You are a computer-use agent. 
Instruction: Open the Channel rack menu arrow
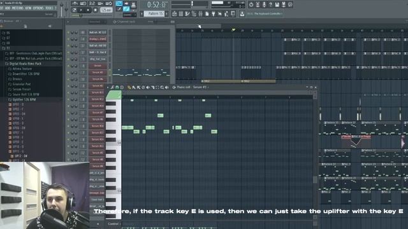point(68,22)
